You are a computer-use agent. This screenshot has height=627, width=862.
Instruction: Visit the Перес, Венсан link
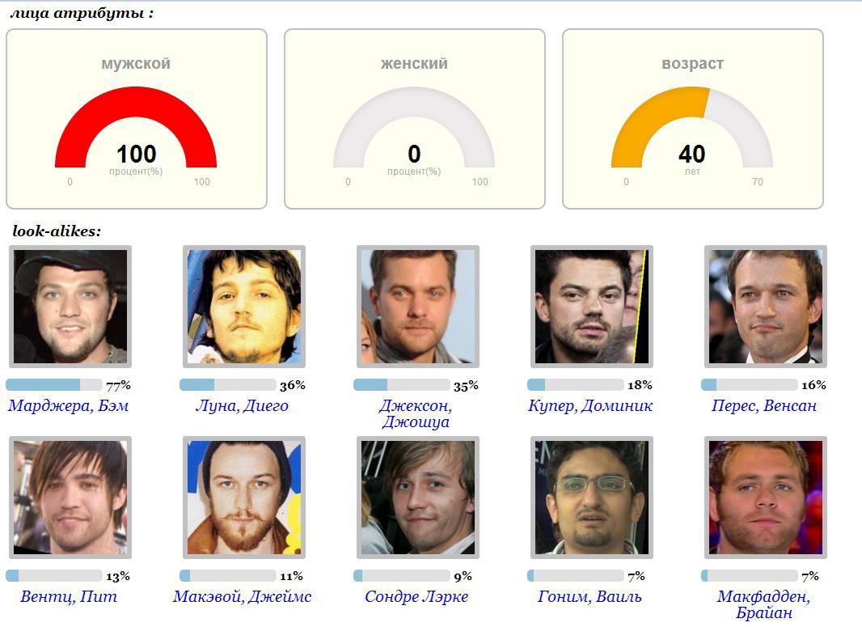(764, 406)
